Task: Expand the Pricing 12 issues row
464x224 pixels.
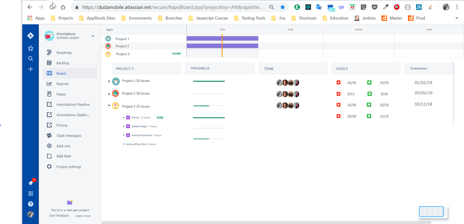Action: tap(124, 118)
